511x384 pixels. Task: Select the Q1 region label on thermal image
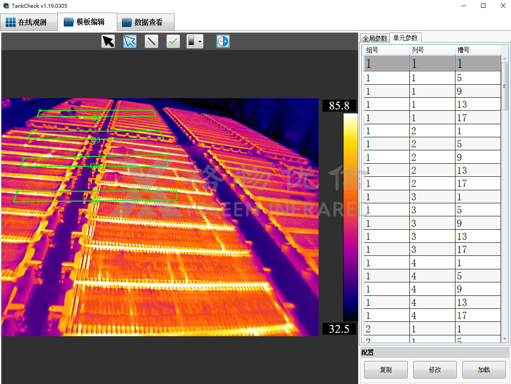coord(96,201)
